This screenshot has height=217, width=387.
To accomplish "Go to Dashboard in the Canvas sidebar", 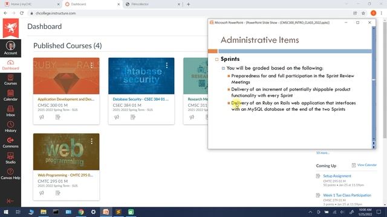I will pos(10,65).
